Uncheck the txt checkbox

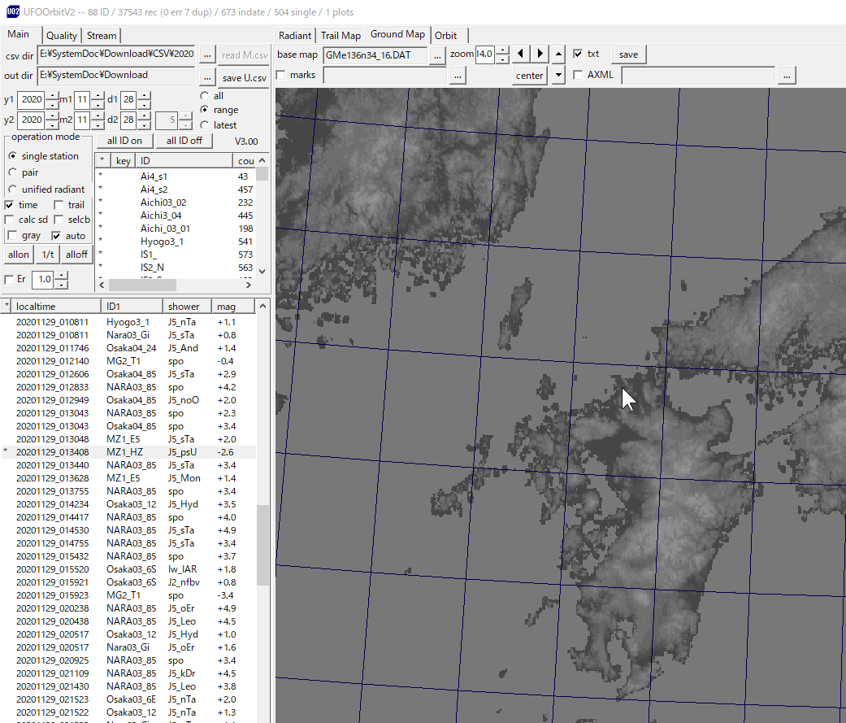pyautogui.click(x=578, y=54)
